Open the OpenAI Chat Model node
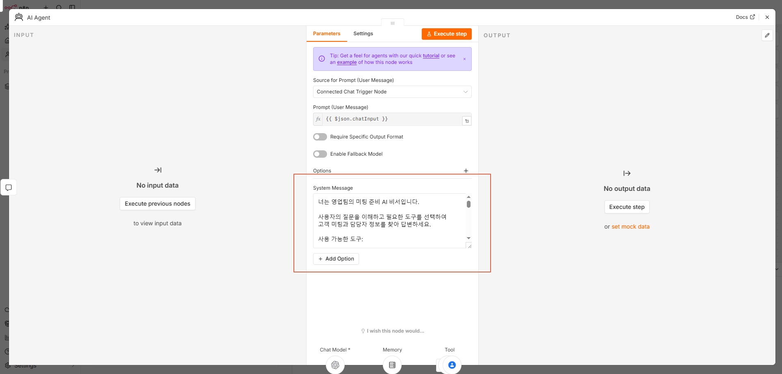782x374 pixels. (335, 365)
